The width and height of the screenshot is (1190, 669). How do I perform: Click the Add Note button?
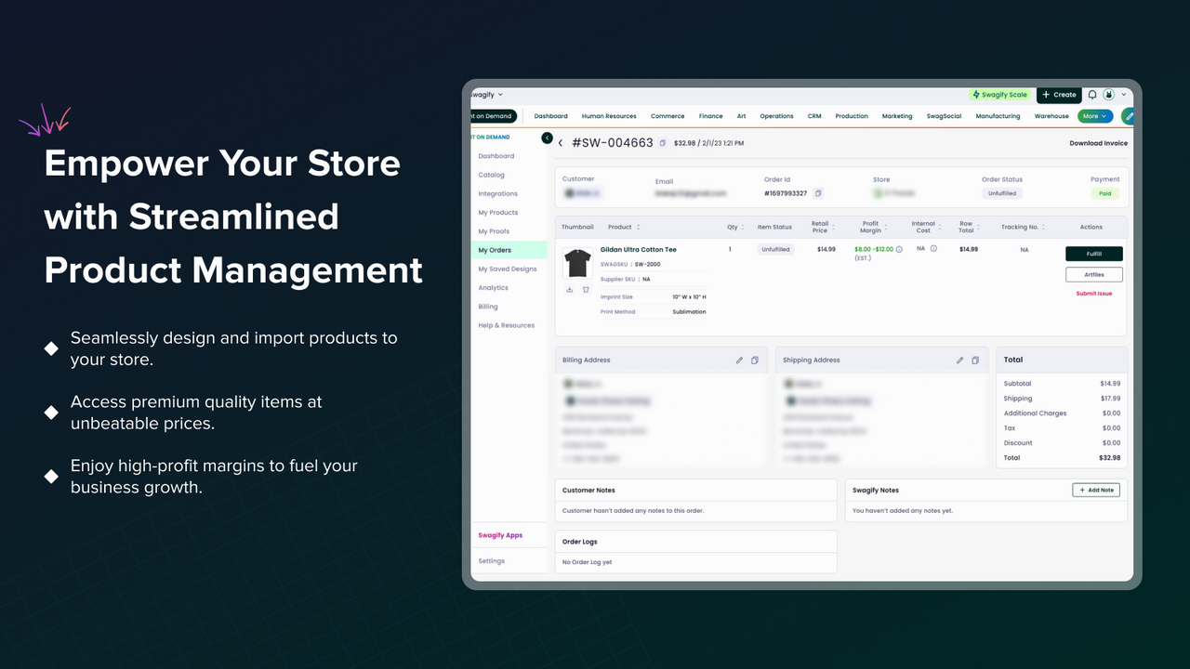click(1096, 490)
